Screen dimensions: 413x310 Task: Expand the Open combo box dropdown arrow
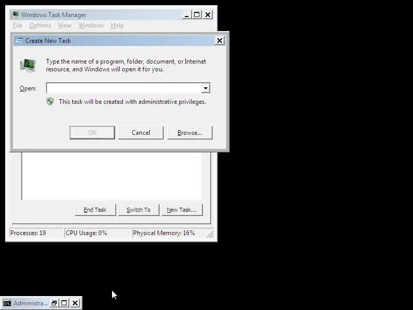point(205,88)
